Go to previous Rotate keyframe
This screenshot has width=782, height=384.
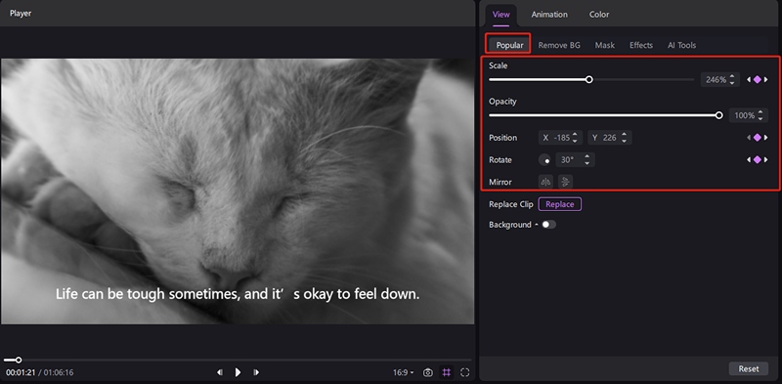click(x=749, y=159)
